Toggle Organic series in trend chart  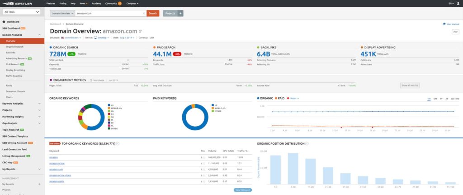coord(265,98)
